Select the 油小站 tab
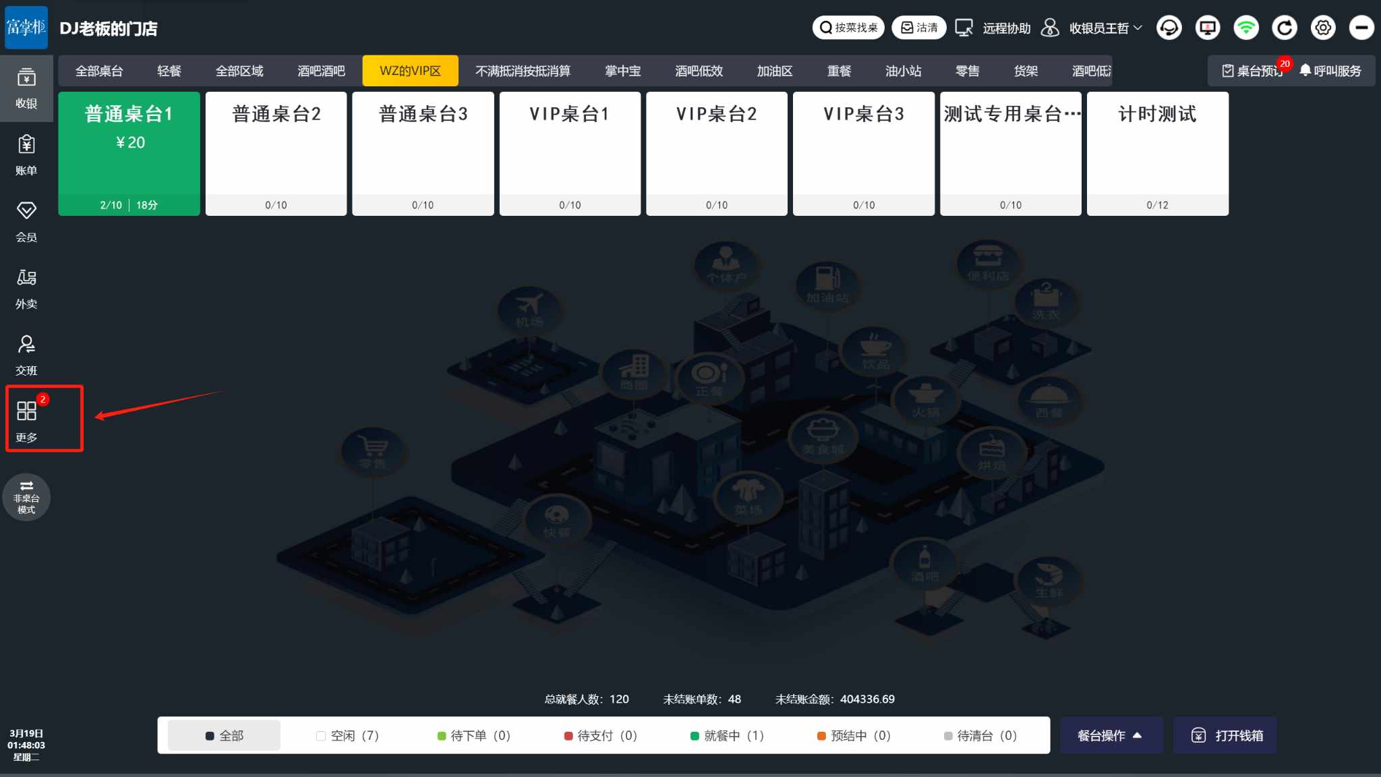The image size is (1381, 777). point(903,71)
